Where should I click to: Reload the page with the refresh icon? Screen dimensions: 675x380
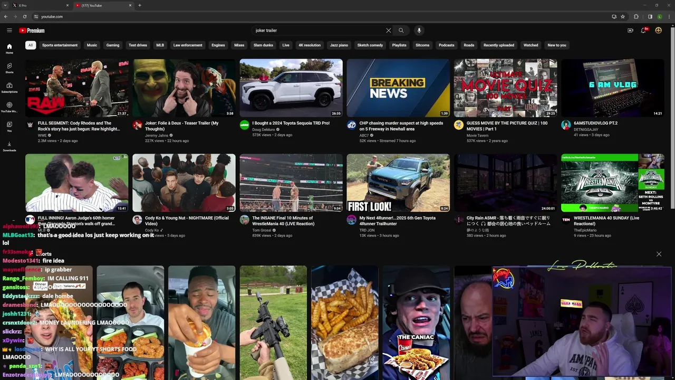click(25, 16)
